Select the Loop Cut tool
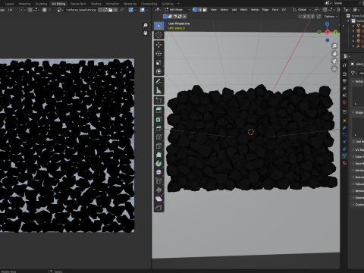 tap(158, 137)
